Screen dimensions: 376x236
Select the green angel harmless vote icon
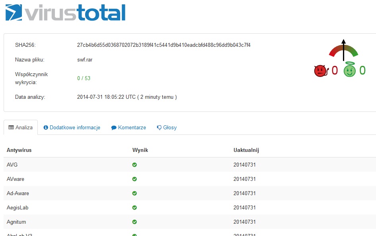pos(350,70)
